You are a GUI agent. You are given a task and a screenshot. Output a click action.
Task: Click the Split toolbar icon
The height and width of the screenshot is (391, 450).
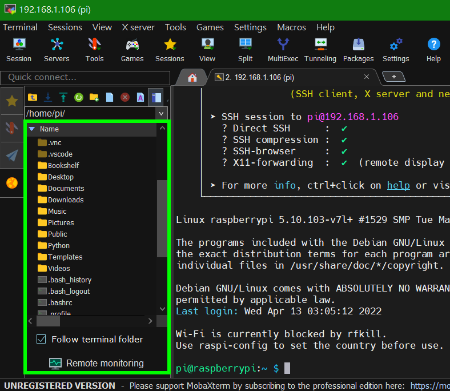click(246, 50)
